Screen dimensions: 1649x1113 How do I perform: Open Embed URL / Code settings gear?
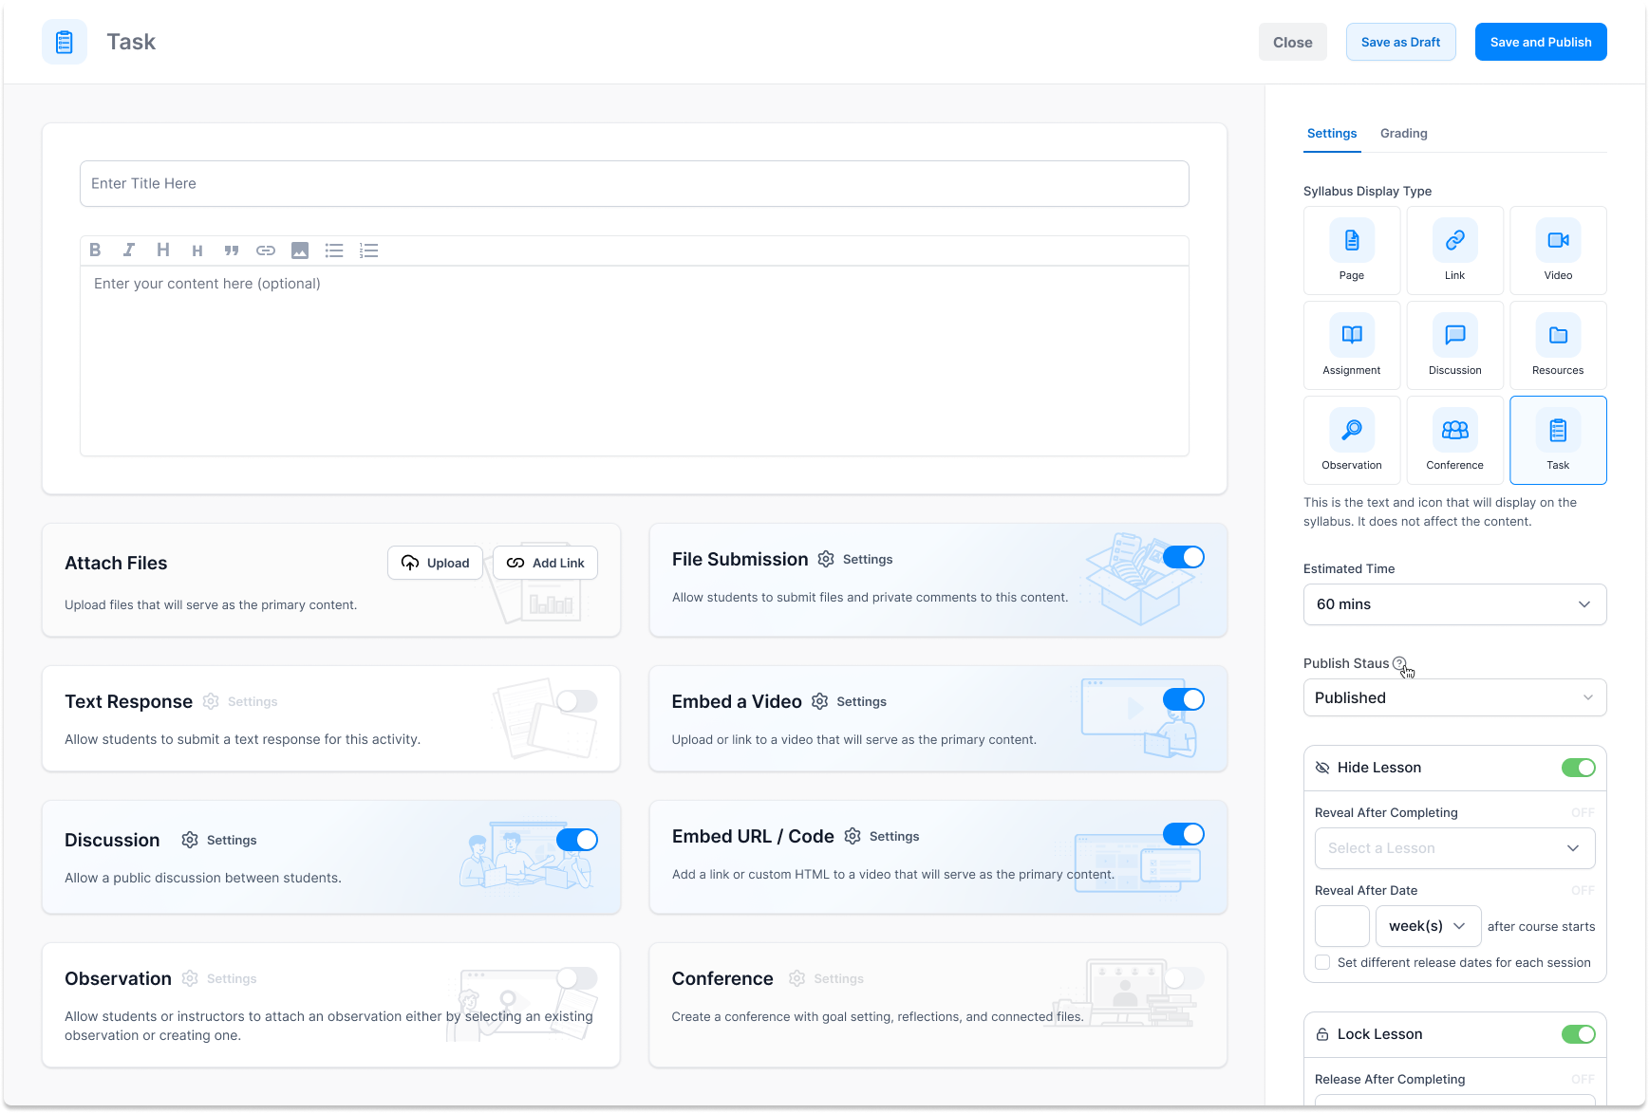(x=853, y=837)
